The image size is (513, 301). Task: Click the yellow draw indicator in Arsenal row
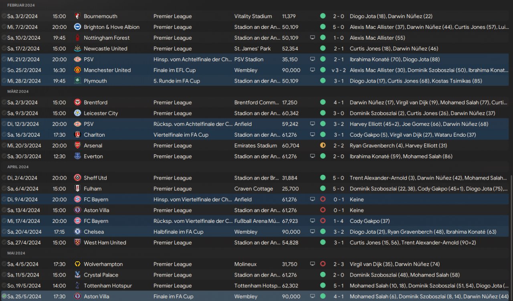coord(323,145)
